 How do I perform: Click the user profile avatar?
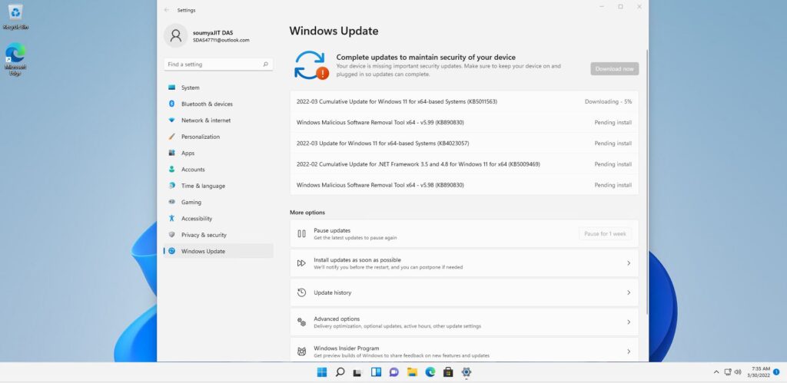tap(176, 35)
